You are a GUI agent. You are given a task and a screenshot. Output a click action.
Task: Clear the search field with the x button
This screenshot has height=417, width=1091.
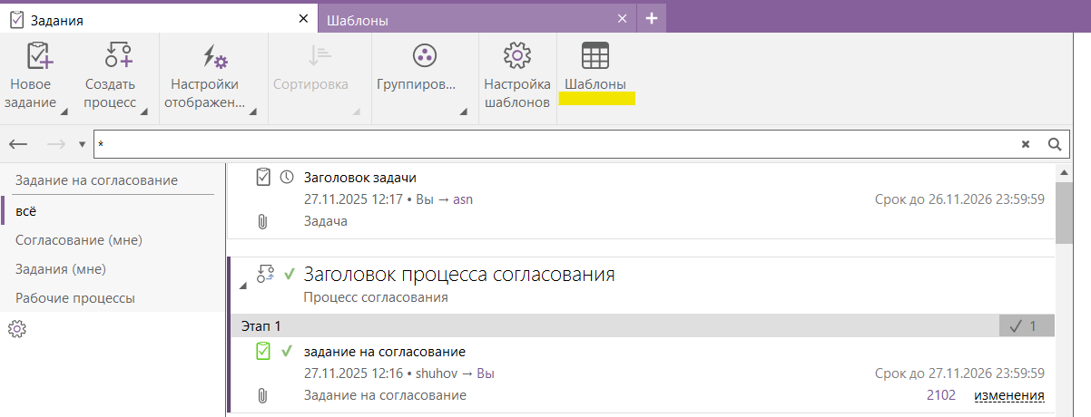1026,144
